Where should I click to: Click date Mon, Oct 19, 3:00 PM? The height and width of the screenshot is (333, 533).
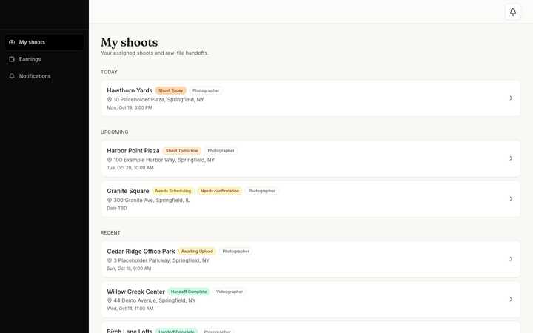point(130,107)
